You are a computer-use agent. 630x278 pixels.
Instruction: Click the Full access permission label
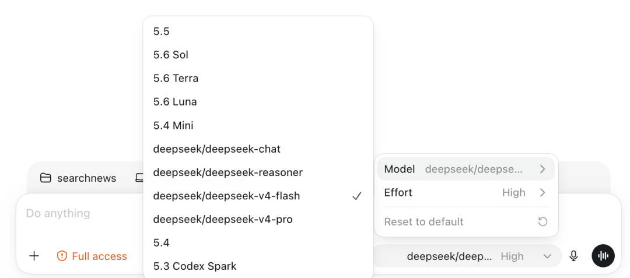[99, 256]
